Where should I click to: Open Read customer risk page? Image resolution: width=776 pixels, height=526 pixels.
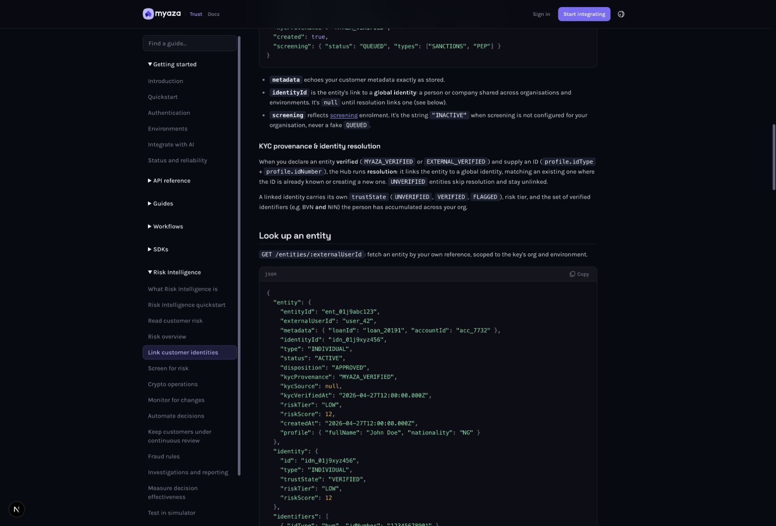click(175, 321)
